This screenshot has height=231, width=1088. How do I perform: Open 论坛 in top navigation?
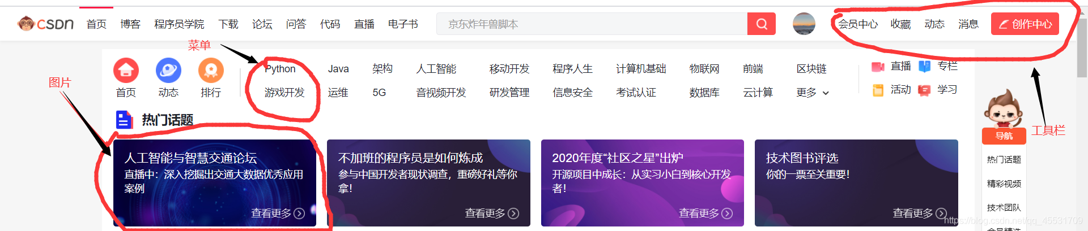(262, 24)
